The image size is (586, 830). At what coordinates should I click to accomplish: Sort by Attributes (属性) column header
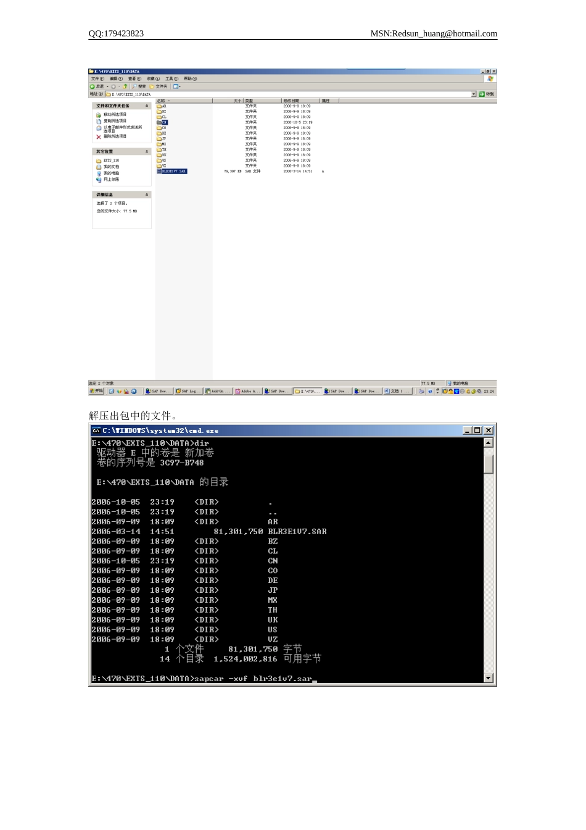[329, 100]
